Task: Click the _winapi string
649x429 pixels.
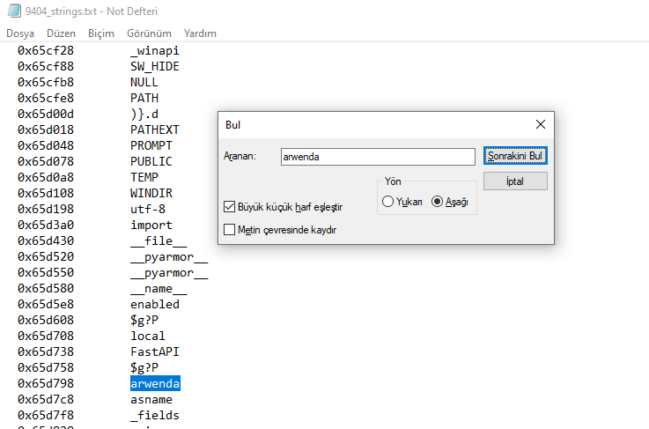Action: (x=155, y=50)
